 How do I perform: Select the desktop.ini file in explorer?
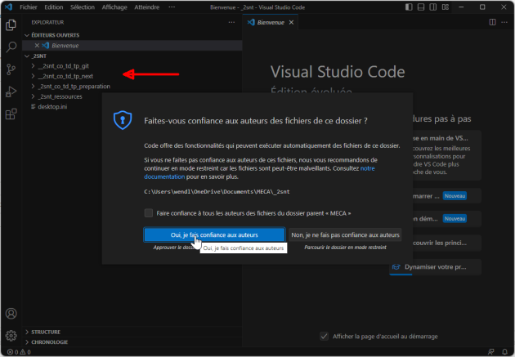pyautogui.click(x=53, y=106)
